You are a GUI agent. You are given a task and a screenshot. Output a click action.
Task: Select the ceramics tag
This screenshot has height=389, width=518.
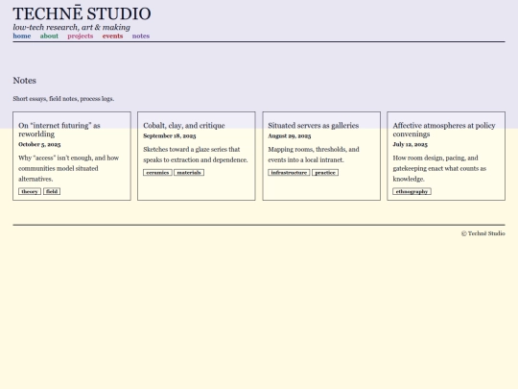click(157, 173)
